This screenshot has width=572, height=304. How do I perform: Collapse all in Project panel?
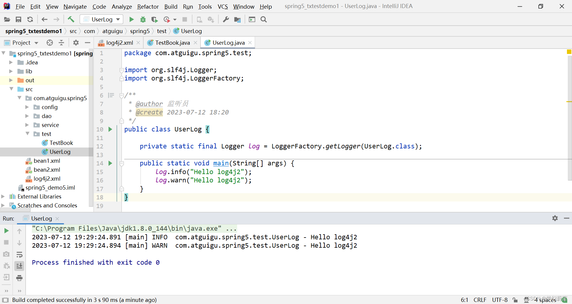click(x=61, y=43)
